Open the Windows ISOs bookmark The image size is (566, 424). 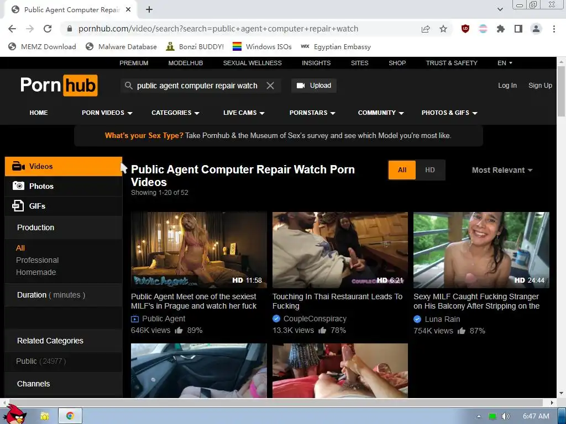pyautogui.click(x=262, y=46)
